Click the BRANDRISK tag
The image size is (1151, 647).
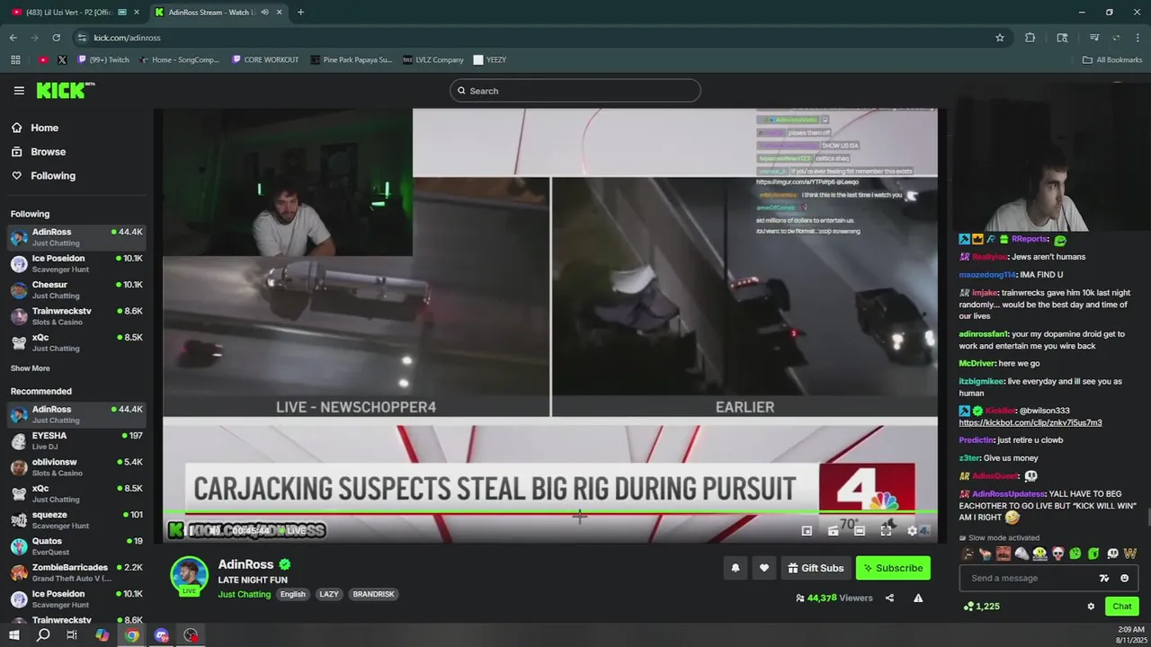[x=373, y=594]
